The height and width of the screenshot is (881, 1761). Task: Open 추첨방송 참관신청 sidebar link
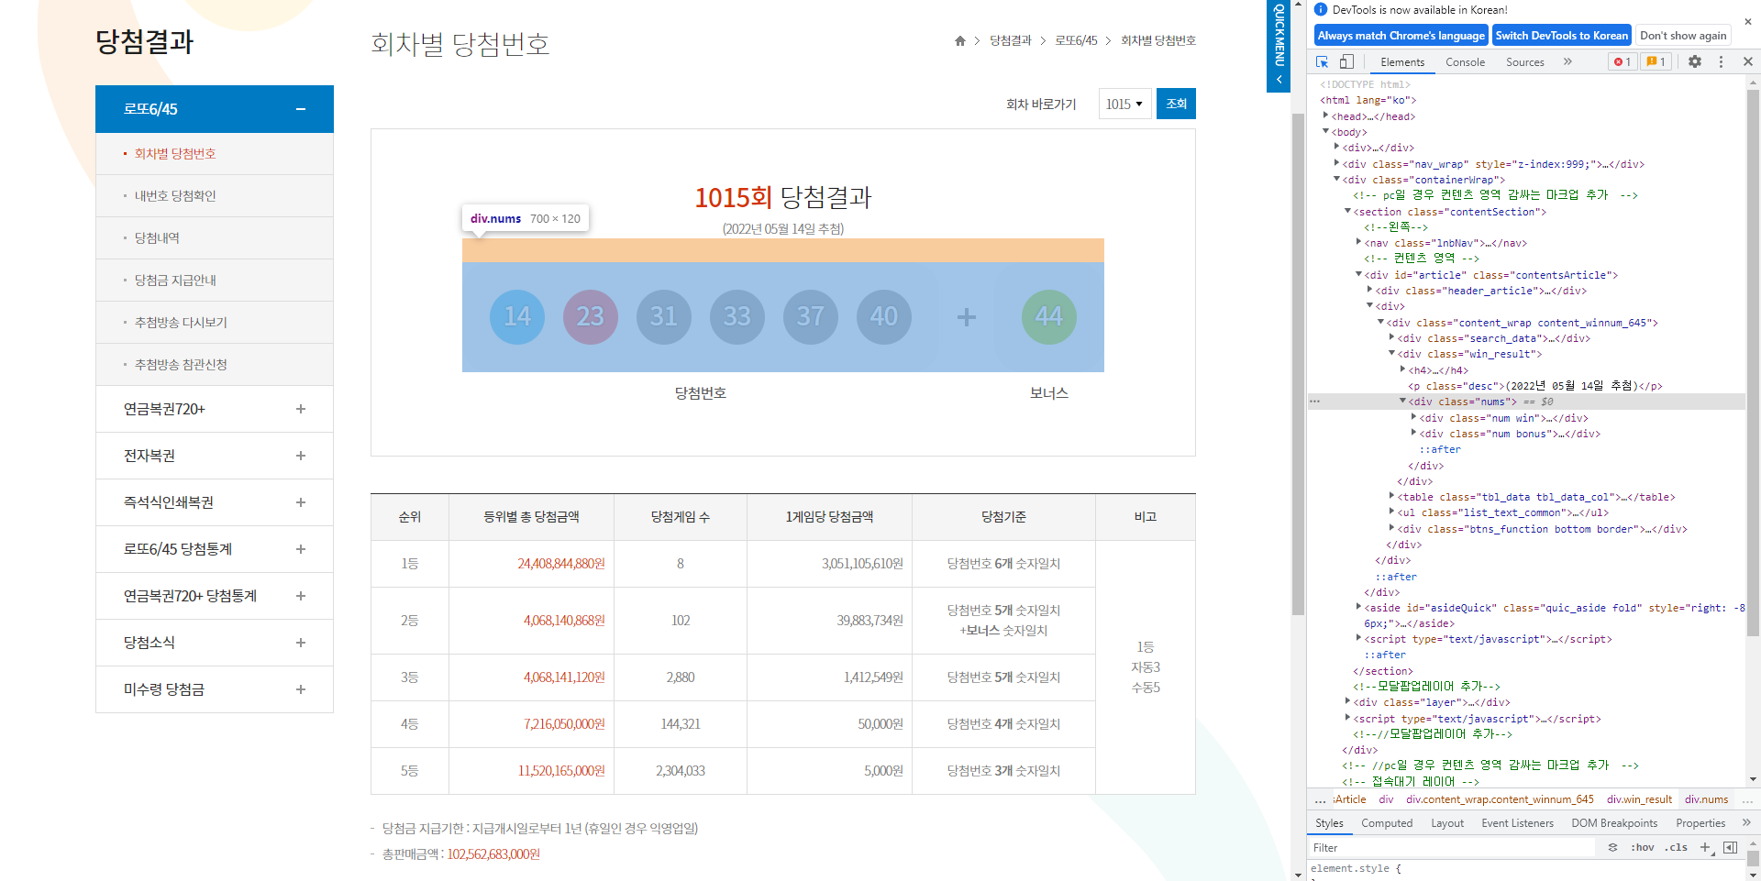coord(181,365)
